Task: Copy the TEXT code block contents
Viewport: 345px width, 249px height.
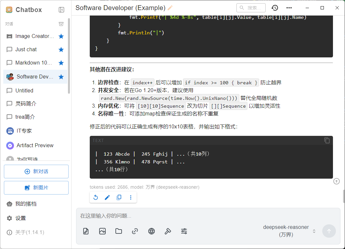Action: click(x=327, y=140)
